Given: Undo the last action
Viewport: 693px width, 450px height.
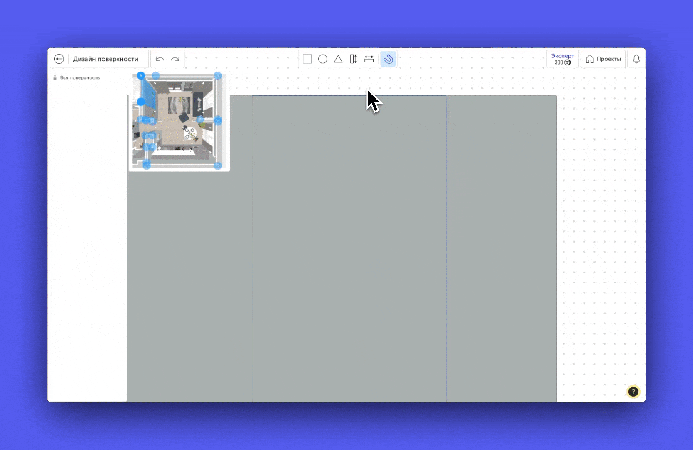Looking at the screenshot, I should (x=160, y=59).
